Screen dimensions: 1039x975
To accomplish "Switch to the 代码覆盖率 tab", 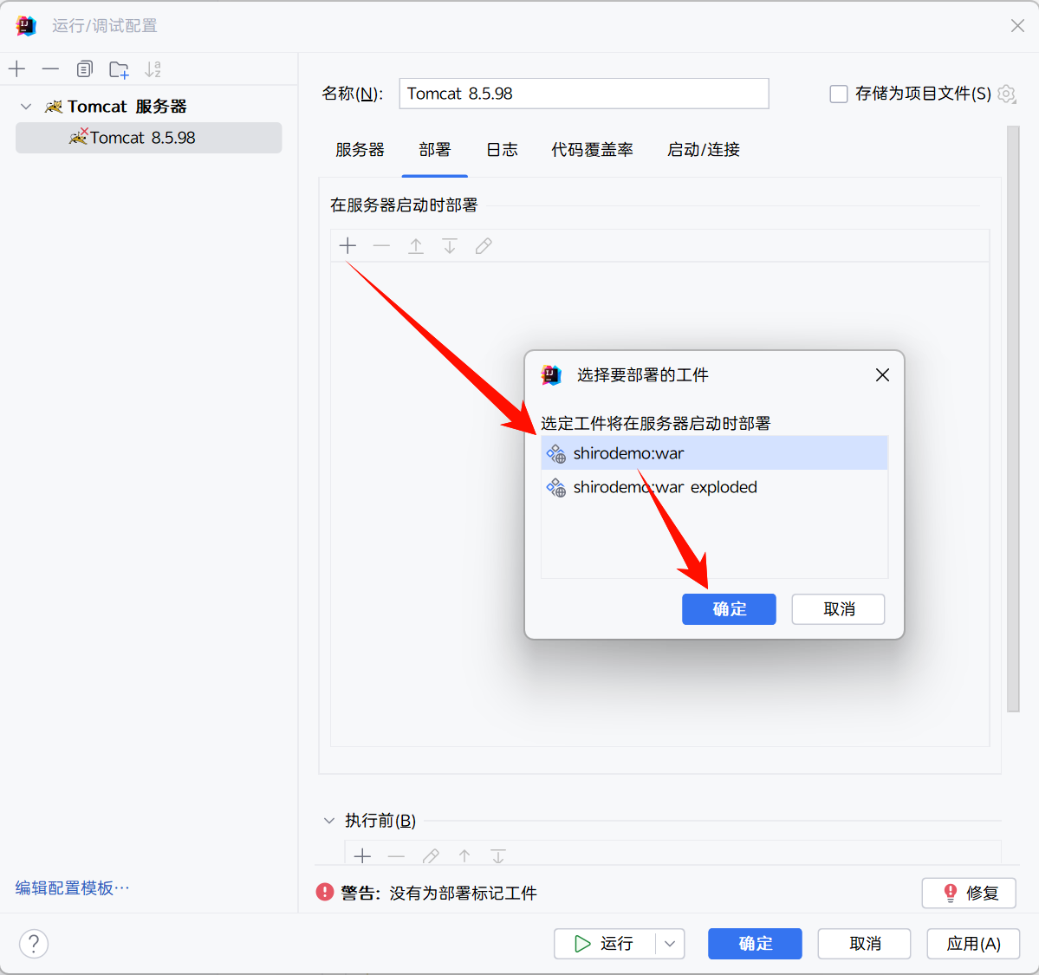I will 593,150.
